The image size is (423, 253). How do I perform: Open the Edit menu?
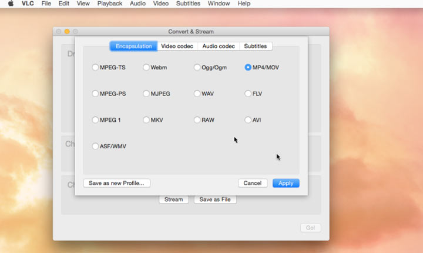click(64, 4)
